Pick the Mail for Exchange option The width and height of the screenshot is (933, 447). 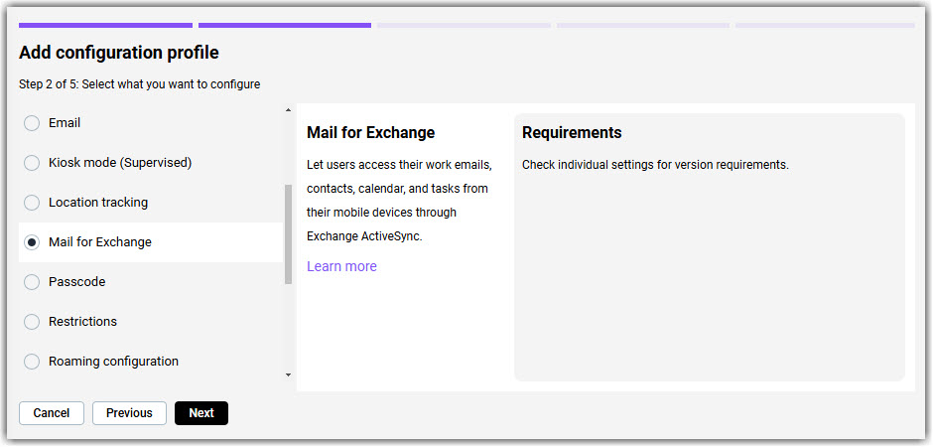coord(32,242)
